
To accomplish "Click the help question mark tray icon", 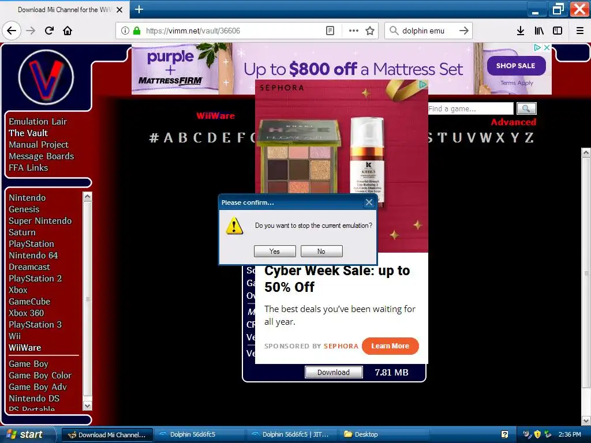I will (x=504, y=434).
